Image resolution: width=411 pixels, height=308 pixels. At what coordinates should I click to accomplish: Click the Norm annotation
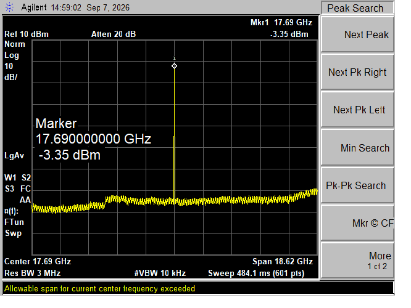click(x=15, y=44)
